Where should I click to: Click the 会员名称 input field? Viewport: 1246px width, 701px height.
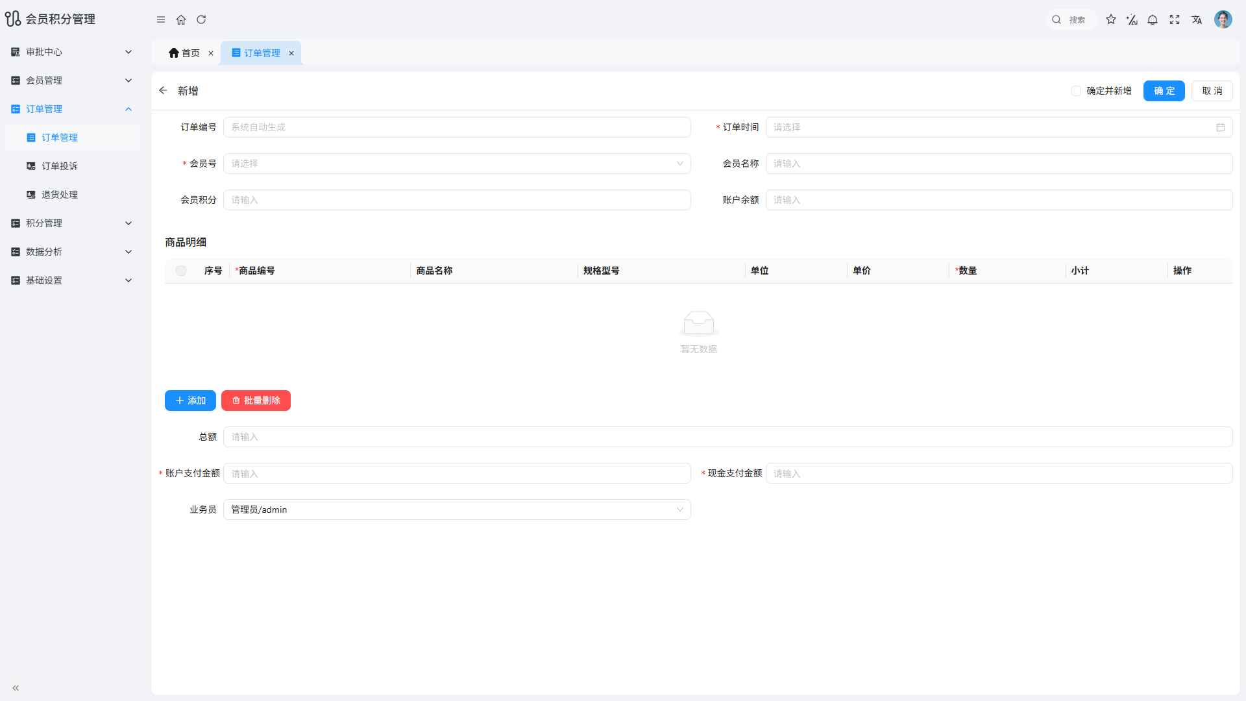pyautogui.click(x=999, y=164)
